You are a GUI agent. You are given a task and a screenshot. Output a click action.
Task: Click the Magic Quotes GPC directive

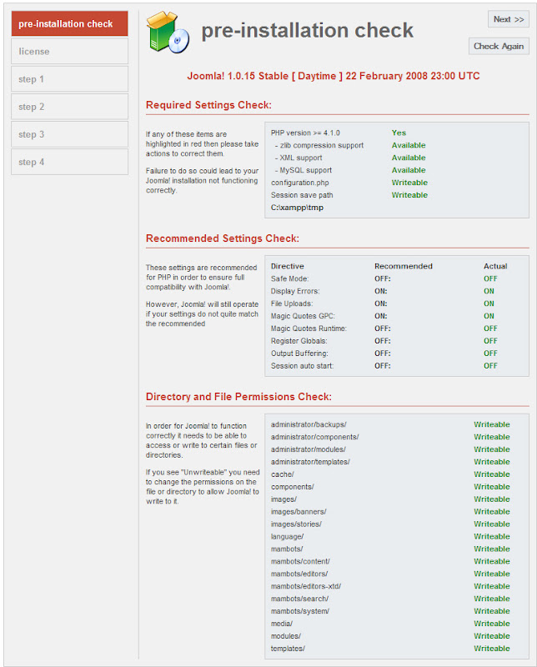pos(303,316)
